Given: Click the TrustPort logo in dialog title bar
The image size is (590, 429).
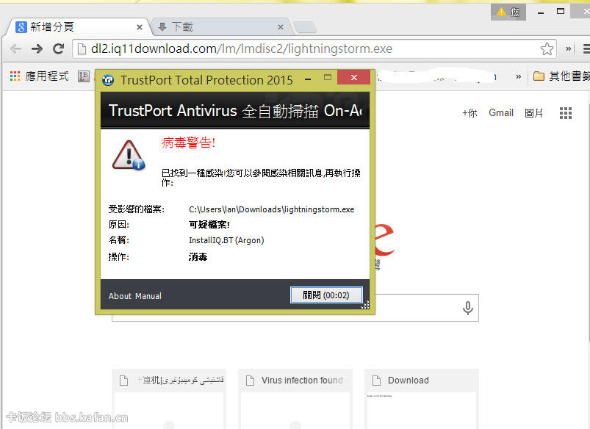Looking at the screenshot, I should pos(109,80).
